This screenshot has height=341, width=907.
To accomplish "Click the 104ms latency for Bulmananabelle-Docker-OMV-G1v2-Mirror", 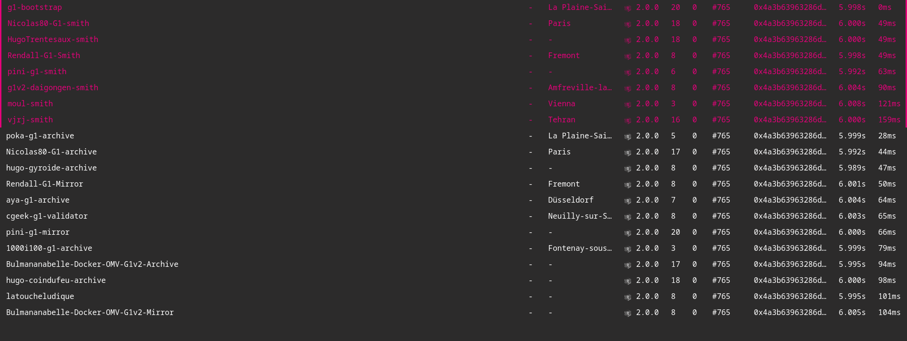I will click(x=889, y=313).
